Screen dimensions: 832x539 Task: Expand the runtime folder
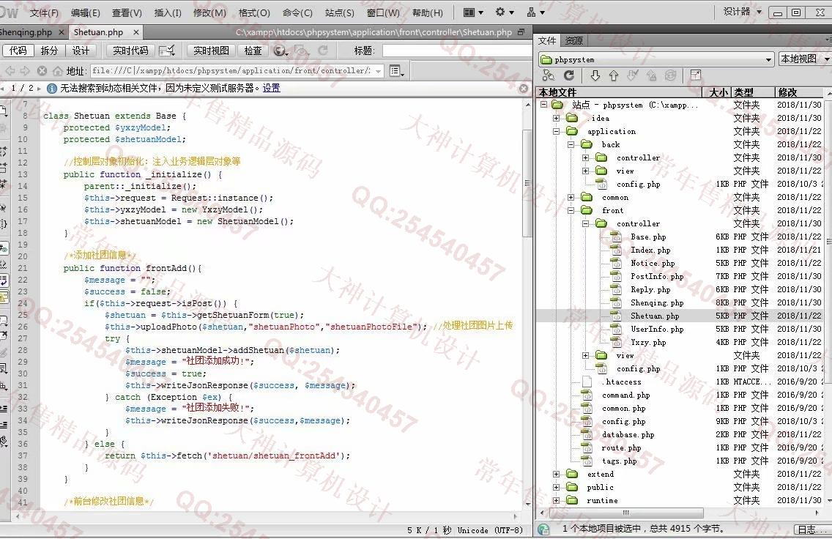click(556, 500)
